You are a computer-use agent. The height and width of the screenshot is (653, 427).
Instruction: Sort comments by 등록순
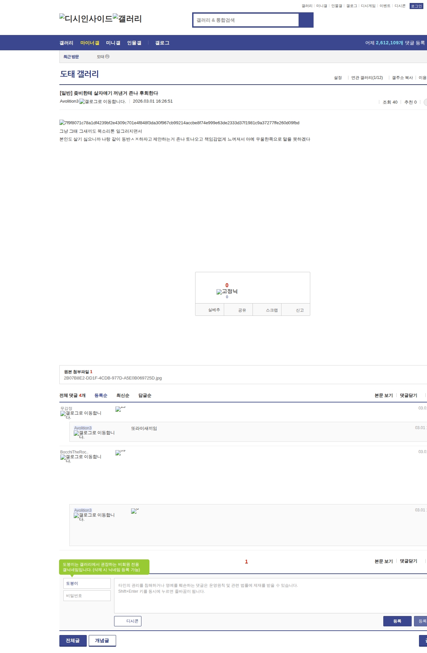[x=101, y=395]
